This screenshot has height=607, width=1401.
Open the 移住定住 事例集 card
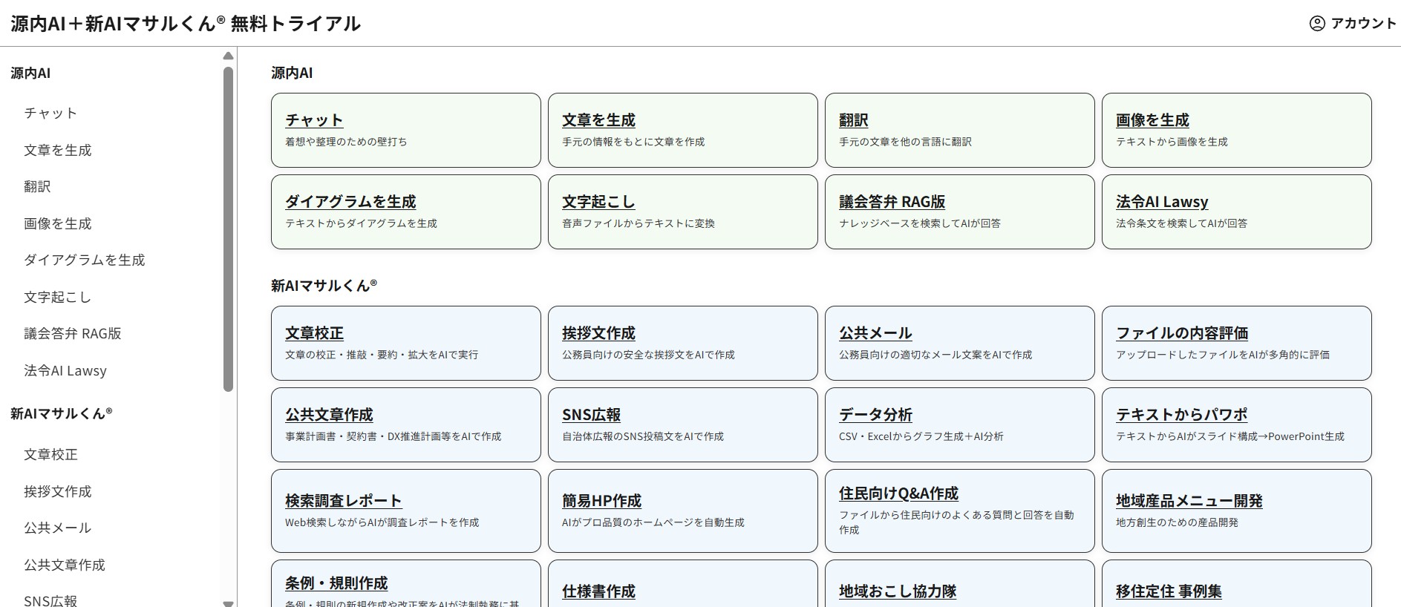(x=1237, y=583)
